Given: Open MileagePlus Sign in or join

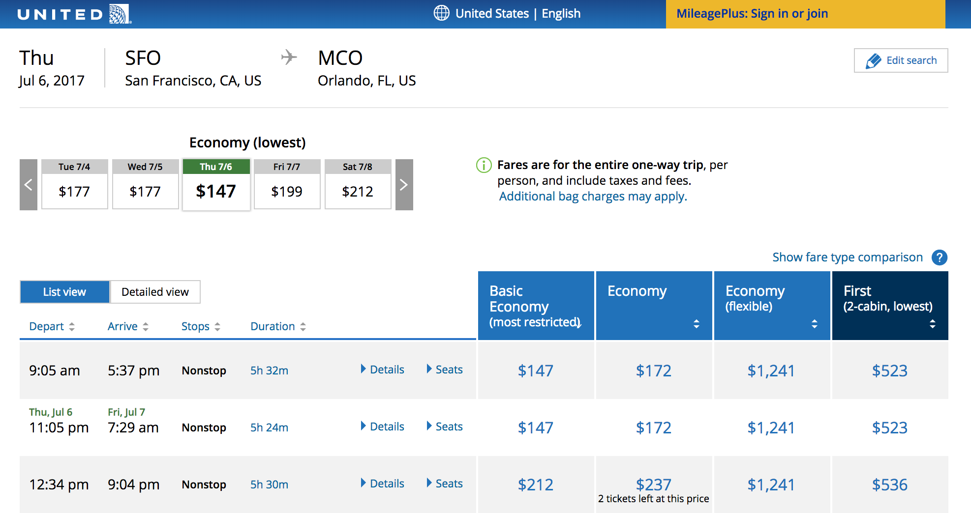Looking at the screenshot, I should click(x=752, y=14).
